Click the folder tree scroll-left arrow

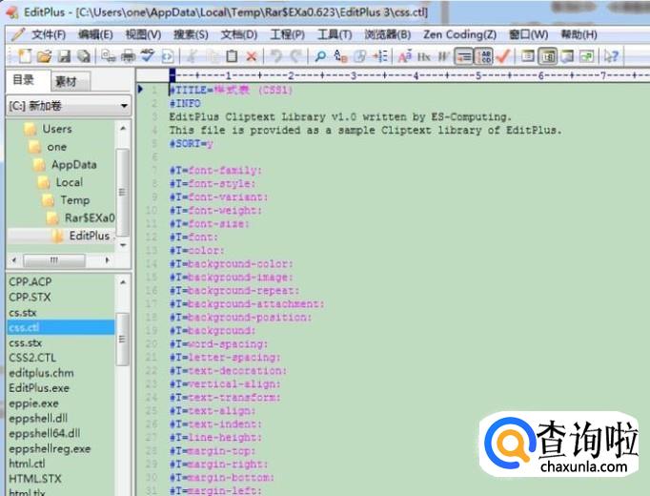14,260
